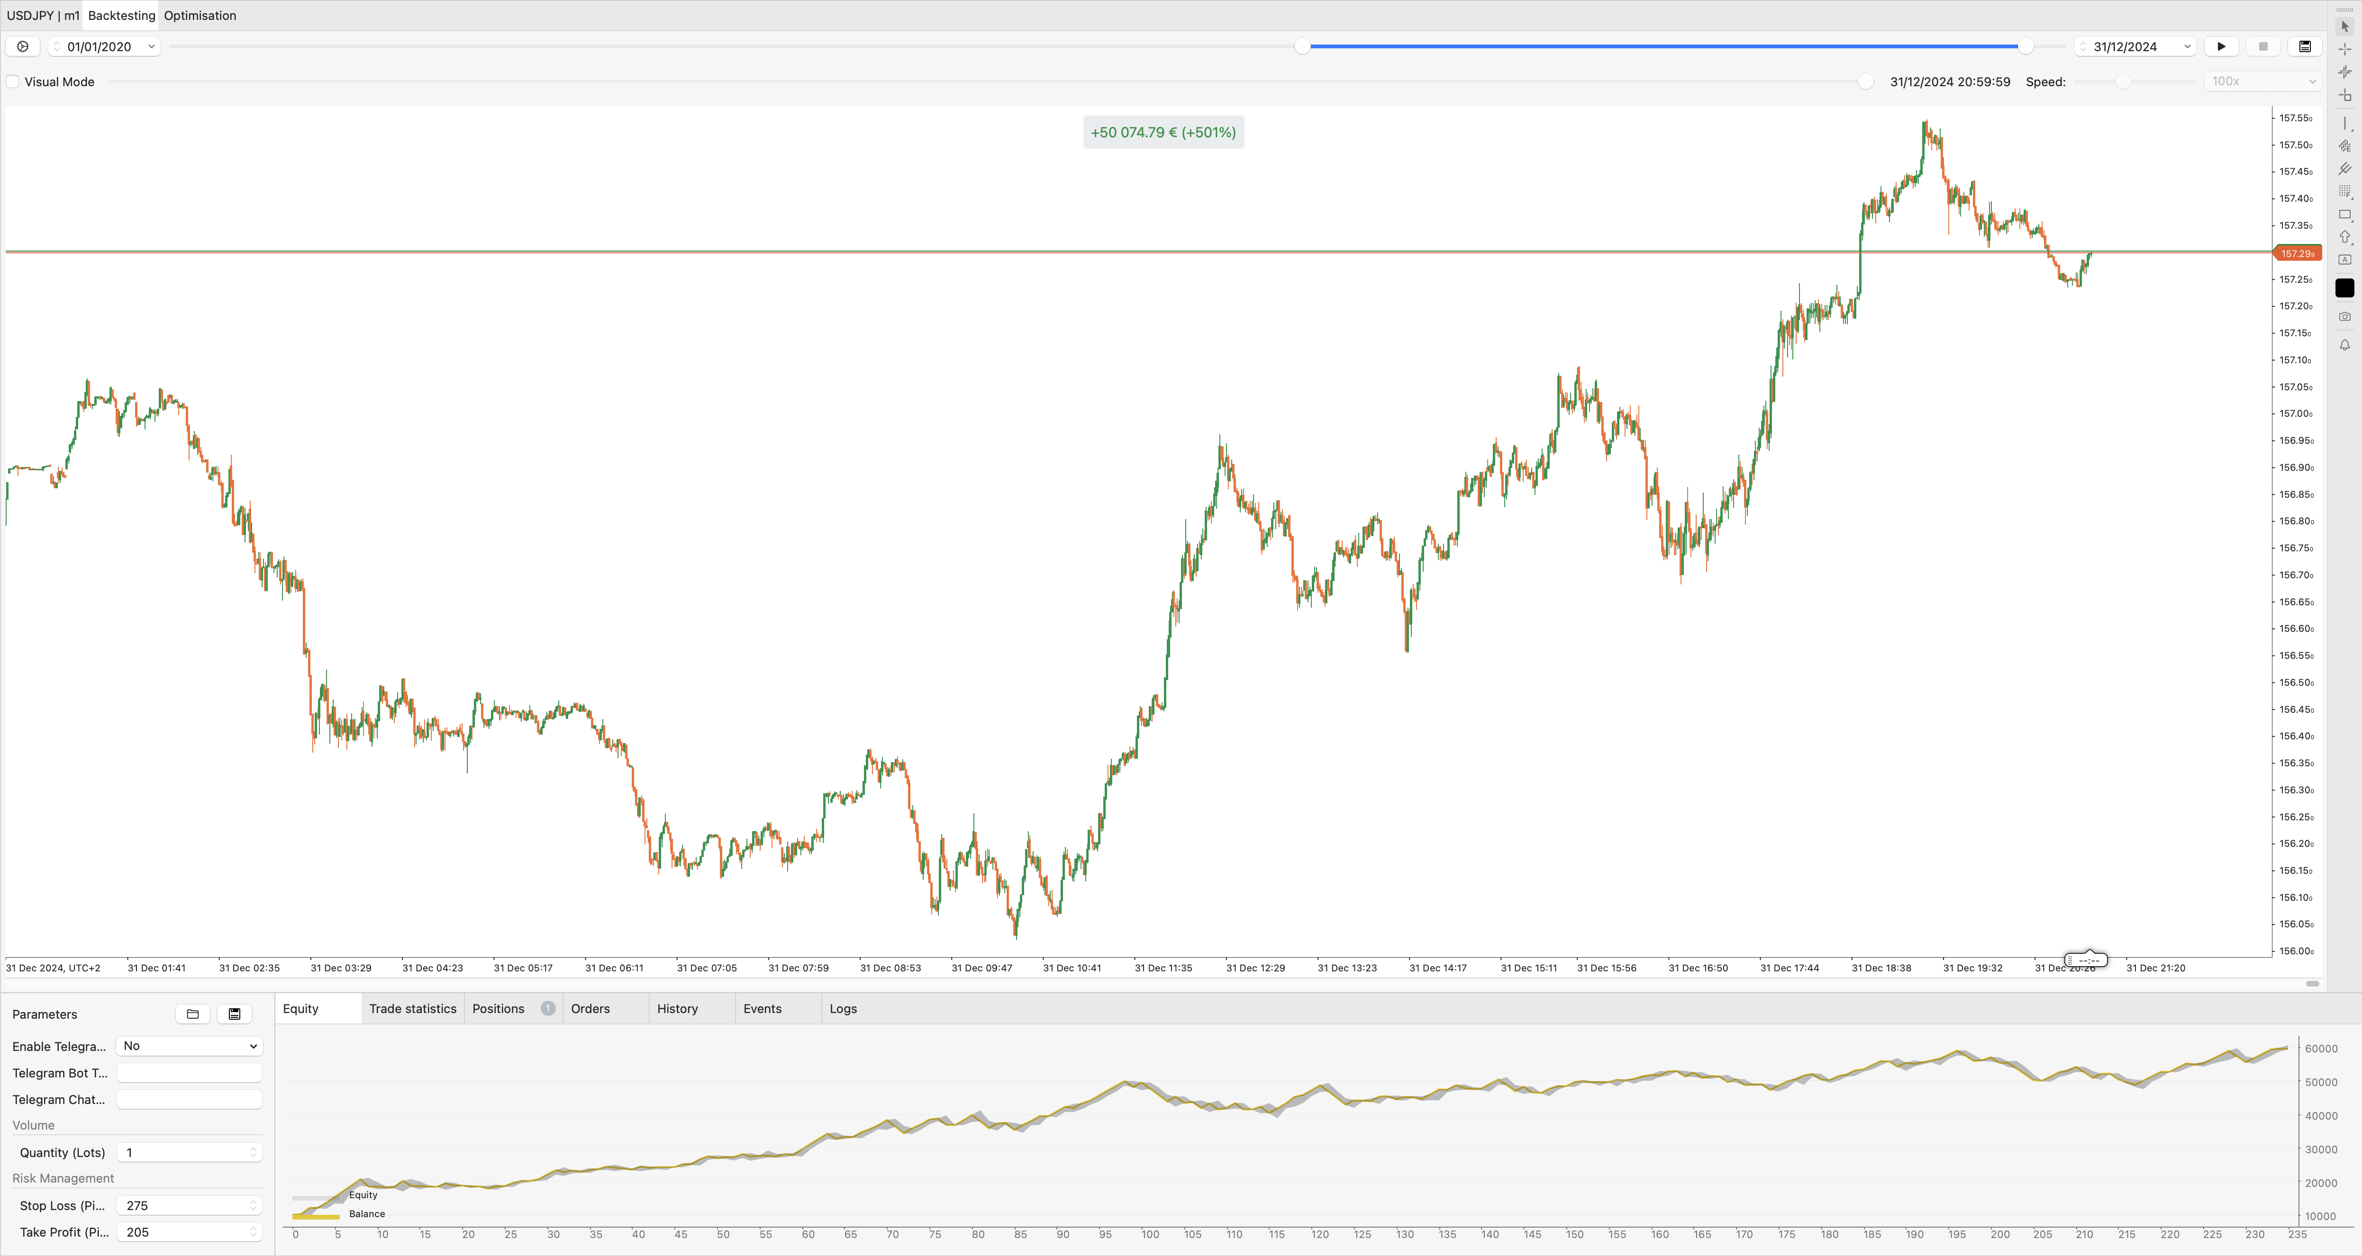Open the Logs tab

[x=844, y=1009]
